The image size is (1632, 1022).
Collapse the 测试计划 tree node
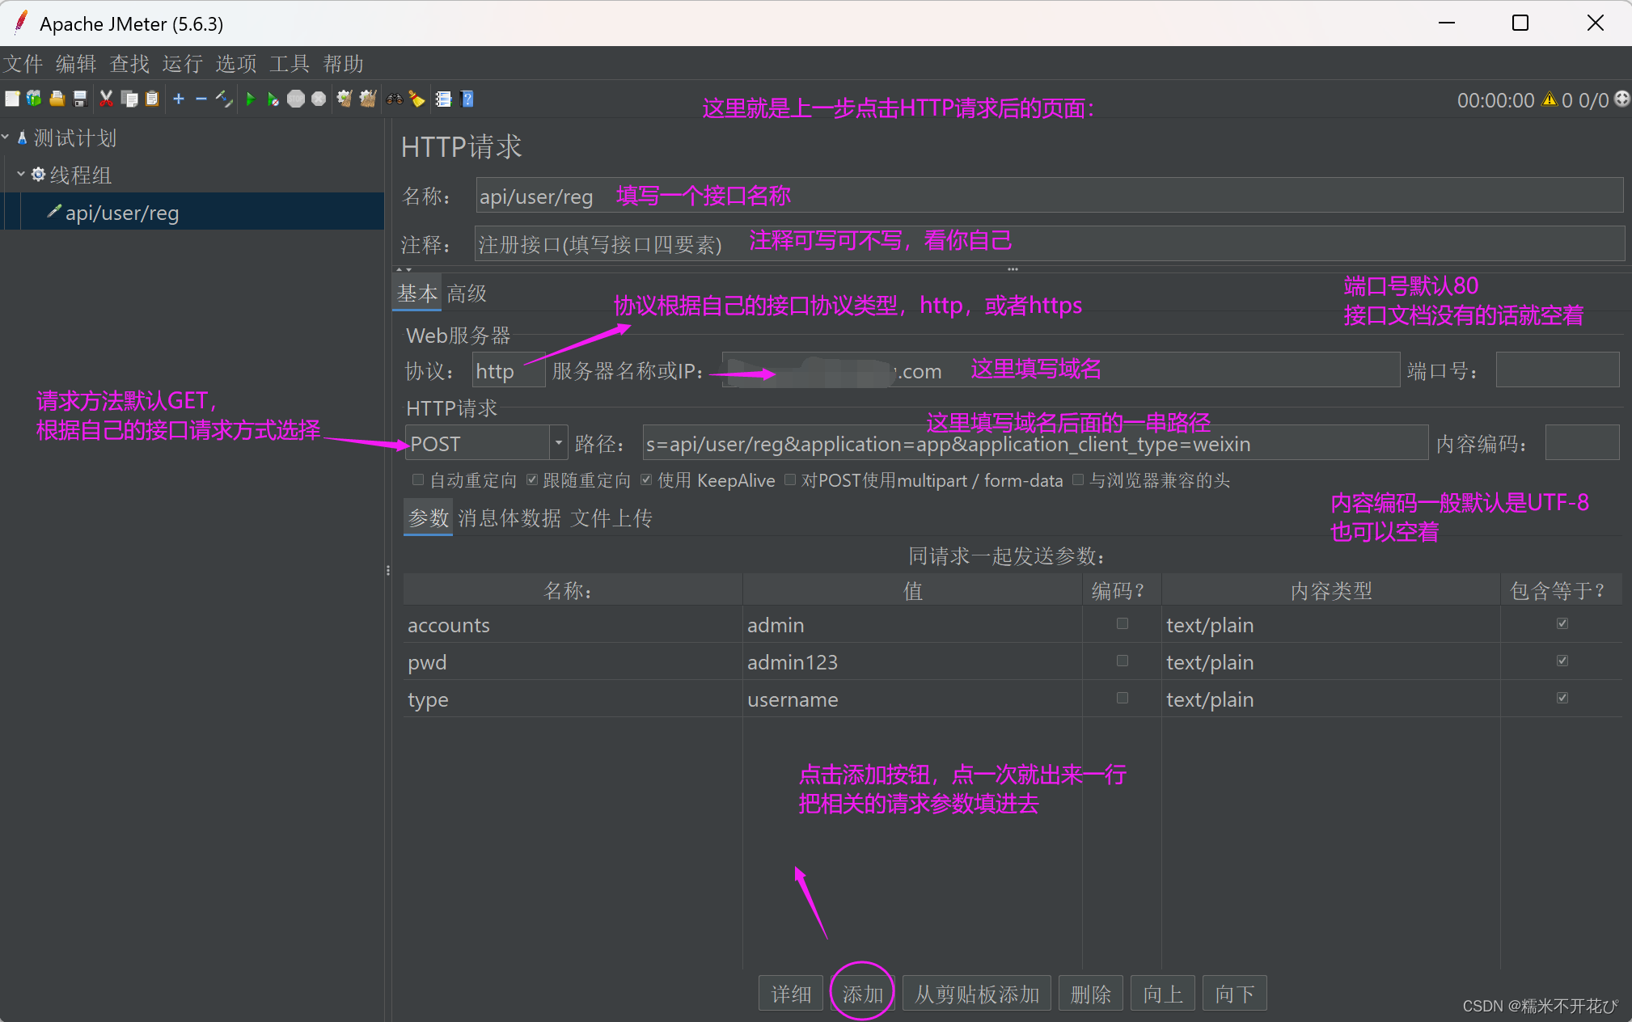click(6, 137)
